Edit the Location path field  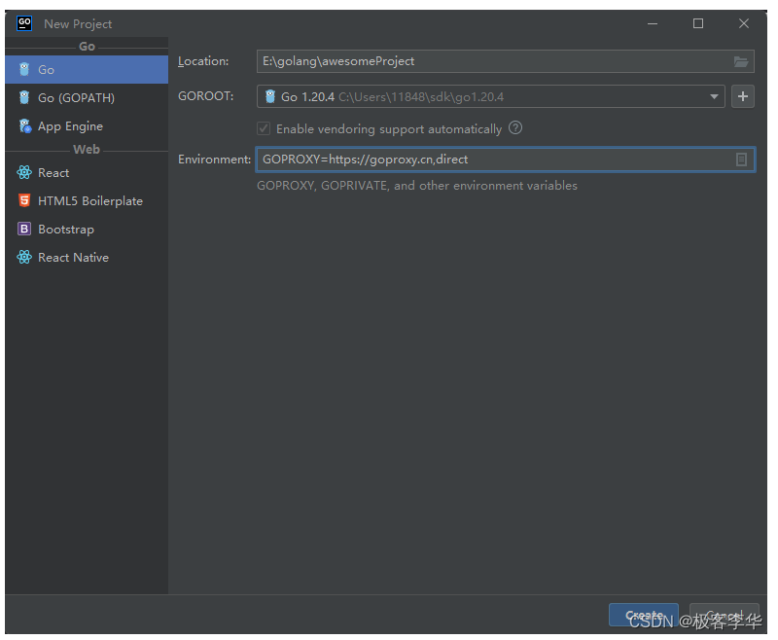(x=506, y=61)
